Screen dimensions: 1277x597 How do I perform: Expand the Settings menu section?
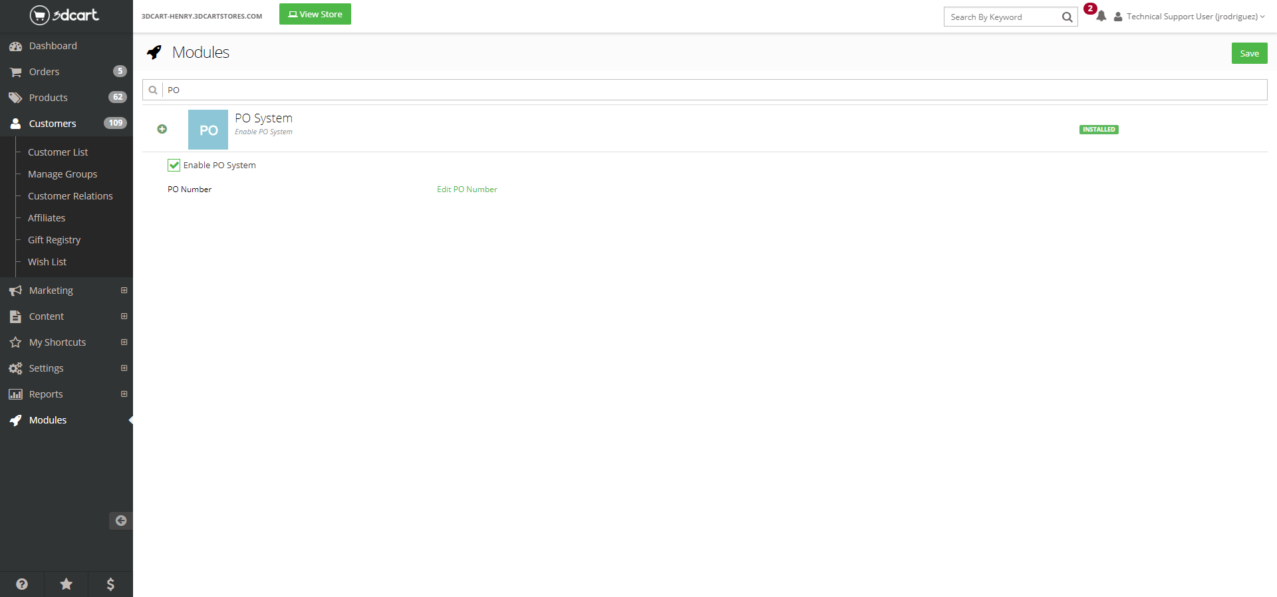point(124,368)
